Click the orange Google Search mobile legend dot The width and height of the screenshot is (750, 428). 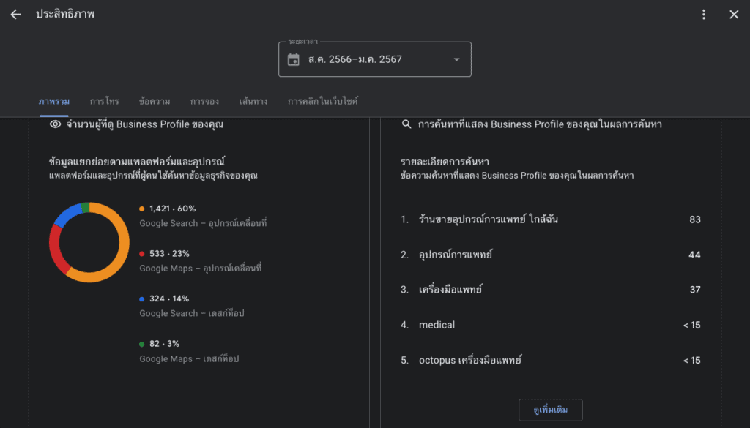tap(142, 209)
